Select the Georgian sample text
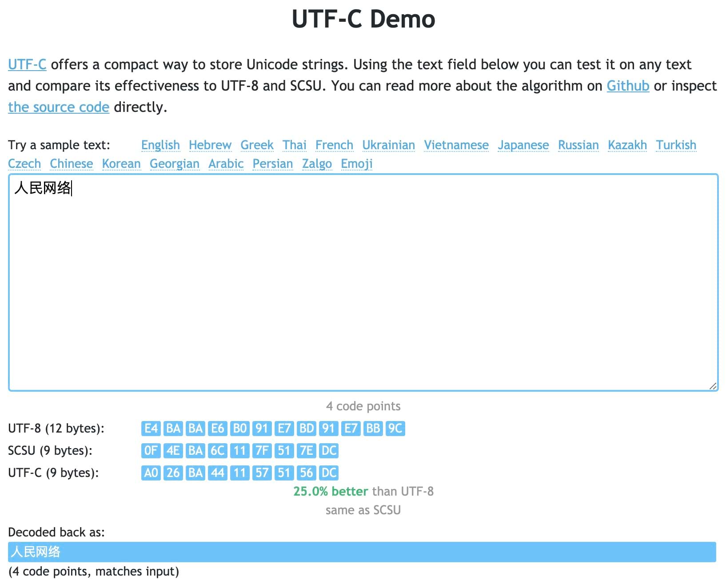The width and height of the screenshot is (726, 588). pyautogui.click(x=175, y=164)
